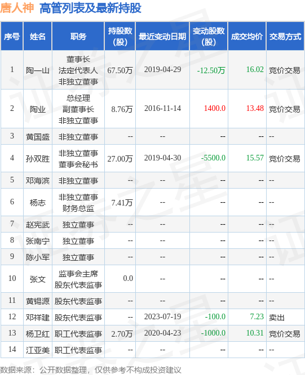Viewport: 305px width, 375px height.
Task: Click the name 孙双胜 in row 4
Action: click(x=38, y=159)
